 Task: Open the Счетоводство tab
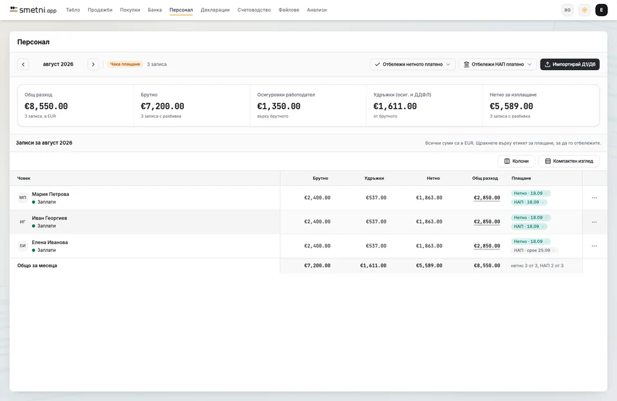click(254, 10)
